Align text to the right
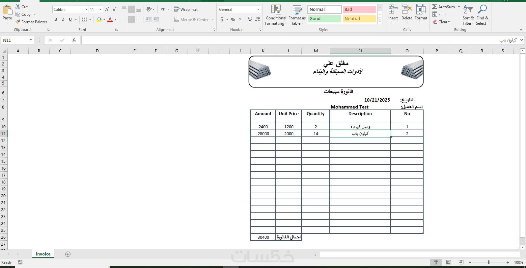Screen dimensions: 526x268 [x=139, y=19]
